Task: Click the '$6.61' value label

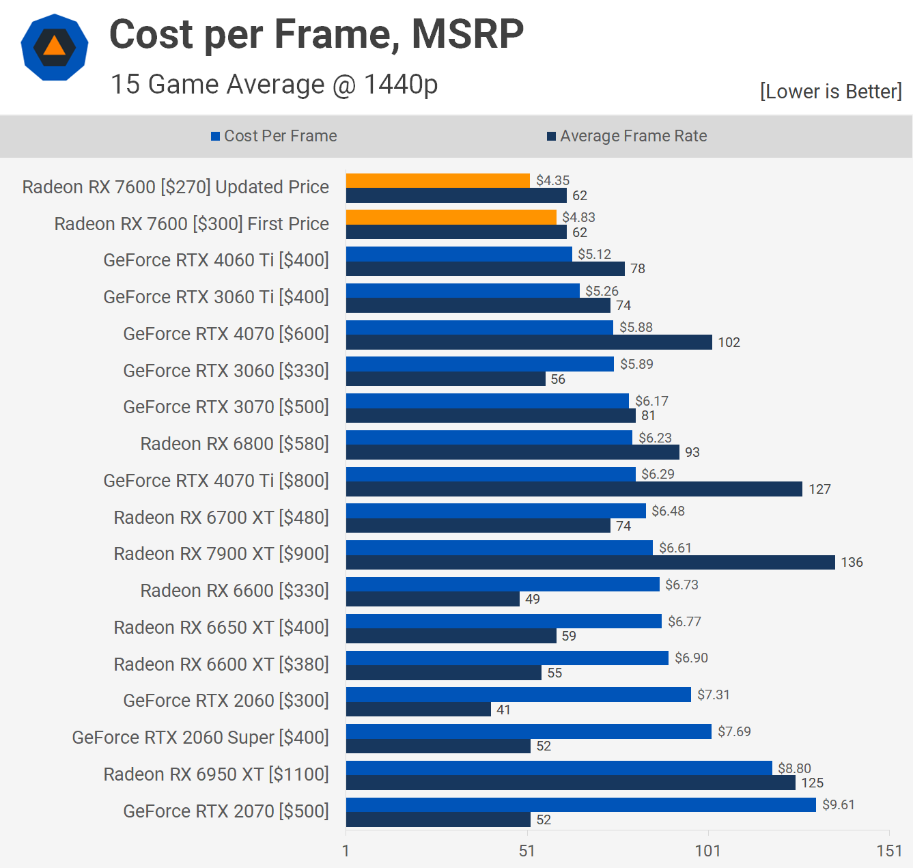Action: pyautogui.click(x=675, y=548)
